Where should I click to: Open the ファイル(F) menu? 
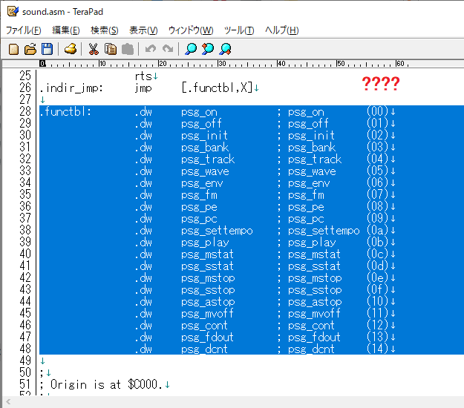(x=23, y=30)
